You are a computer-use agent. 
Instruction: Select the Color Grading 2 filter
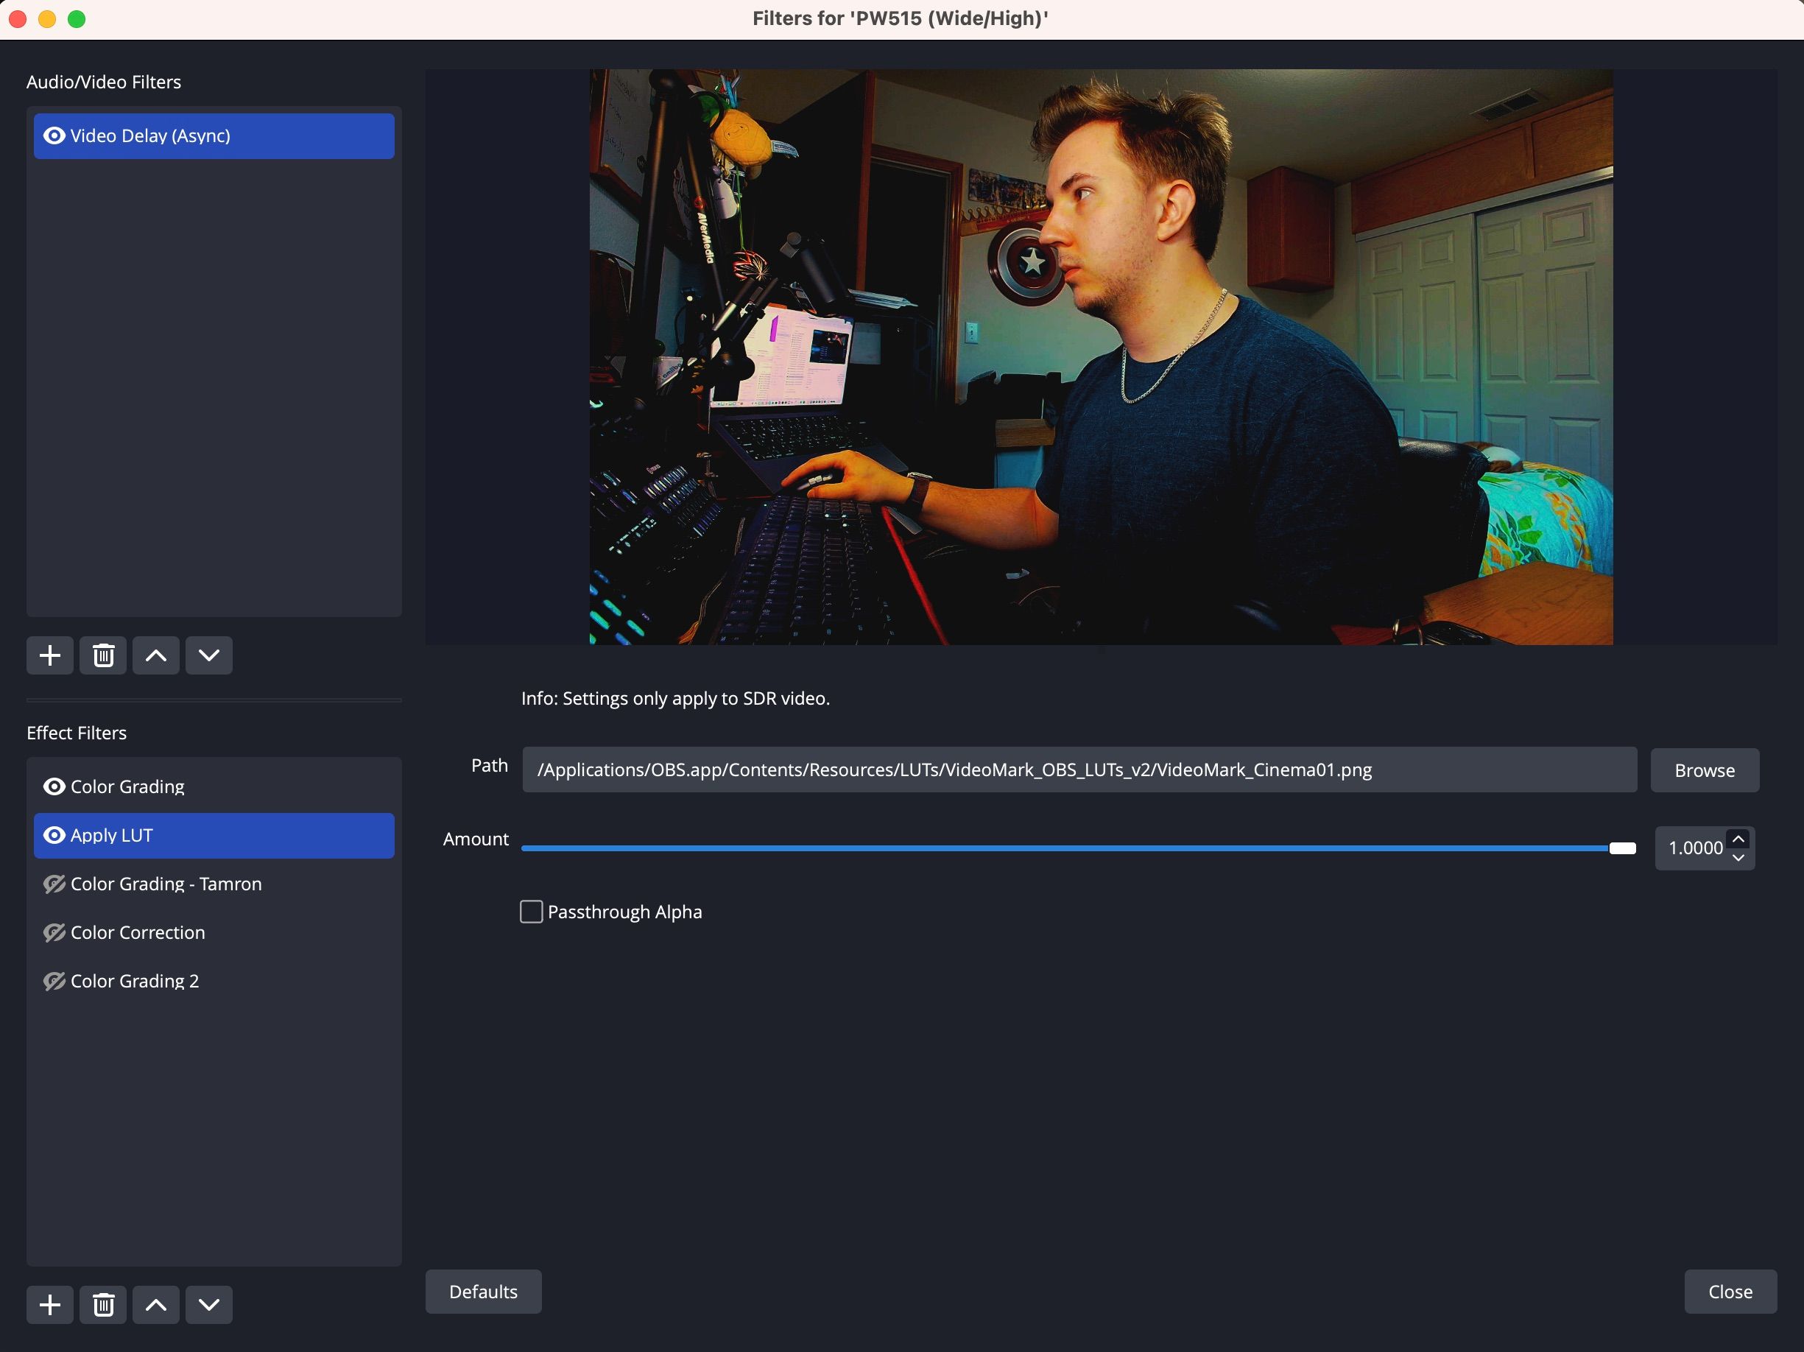134,981
